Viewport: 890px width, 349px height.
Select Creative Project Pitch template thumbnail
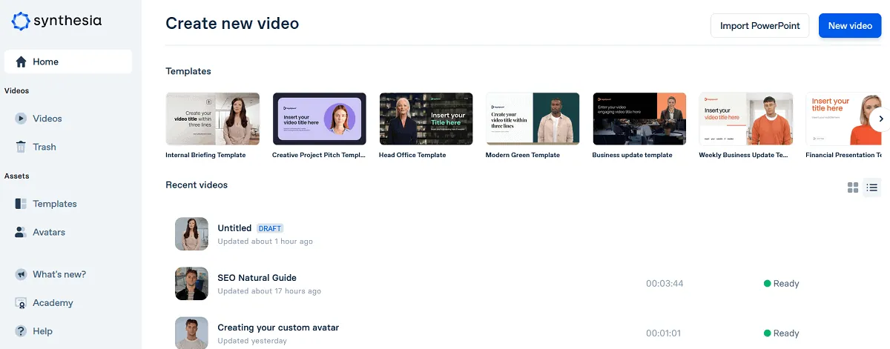pos(320,119)
